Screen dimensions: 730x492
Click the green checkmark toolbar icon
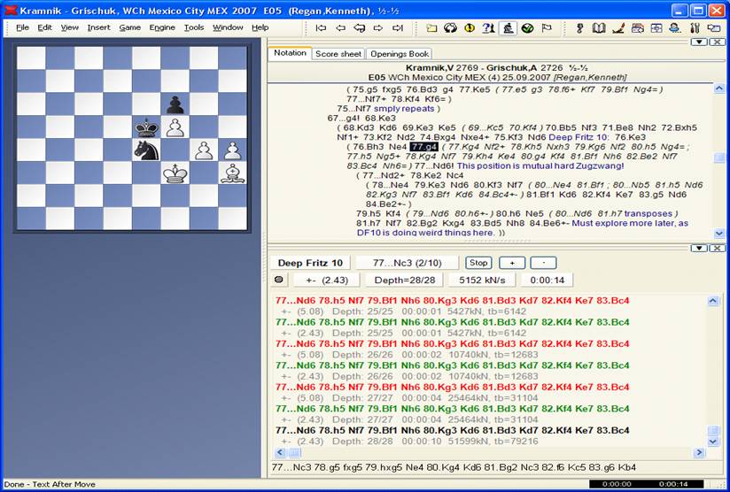[527, 28]
